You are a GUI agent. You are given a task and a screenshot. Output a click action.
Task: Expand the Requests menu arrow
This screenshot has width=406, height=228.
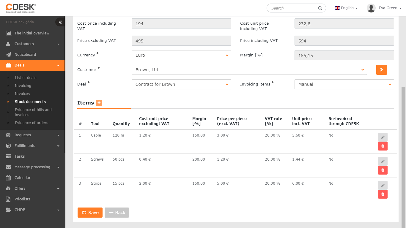pyautogui.click(x=58, y=135)
